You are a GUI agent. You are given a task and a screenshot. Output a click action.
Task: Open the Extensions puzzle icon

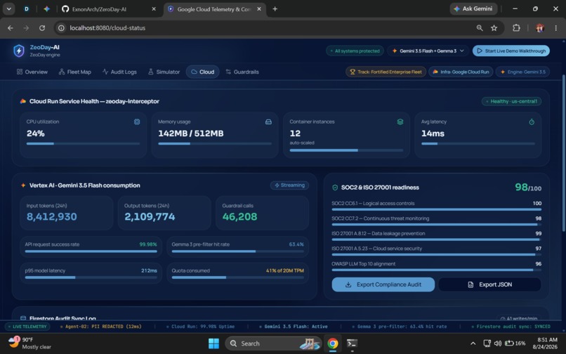pyautogui.click(x=517, y=28)
